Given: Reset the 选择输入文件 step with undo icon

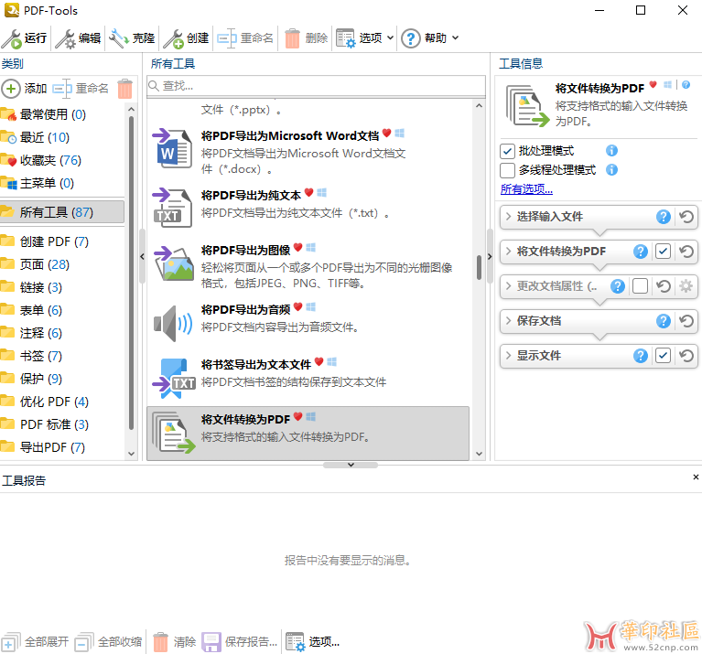Looking at the screenshot, I should (x=686, y=217).
